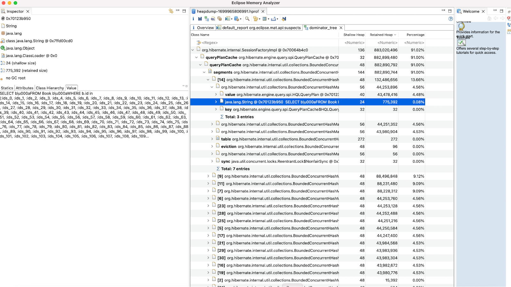The width and height of the screenshot is (511, 287).
Task: Click compare to another heap dump icon
Action: coord(284,19)
